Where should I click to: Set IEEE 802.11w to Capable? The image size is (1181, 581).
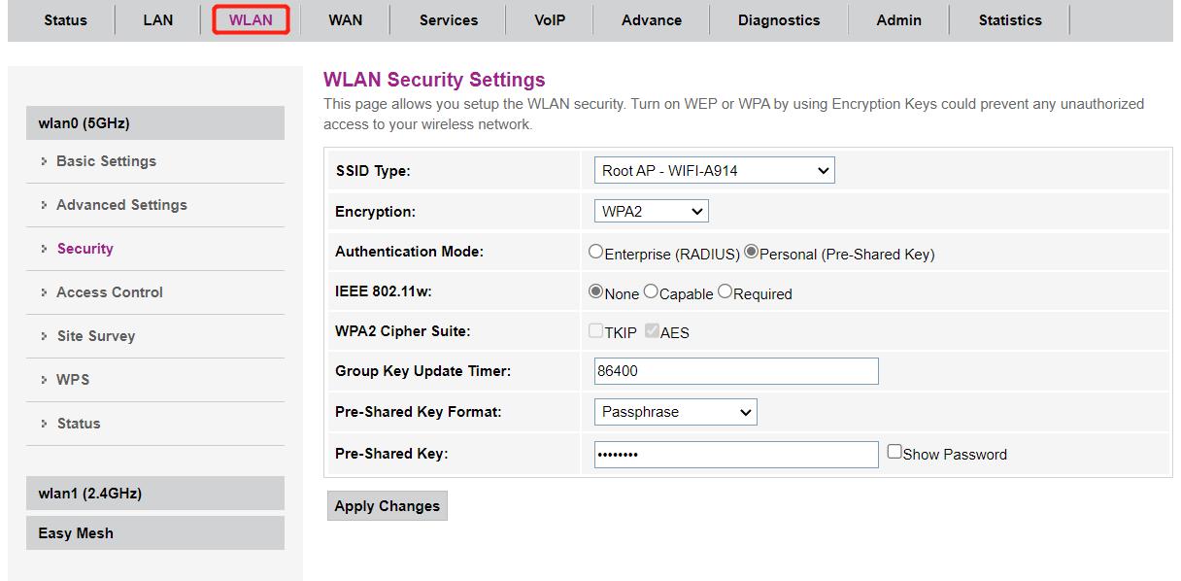tap(651, 292)
